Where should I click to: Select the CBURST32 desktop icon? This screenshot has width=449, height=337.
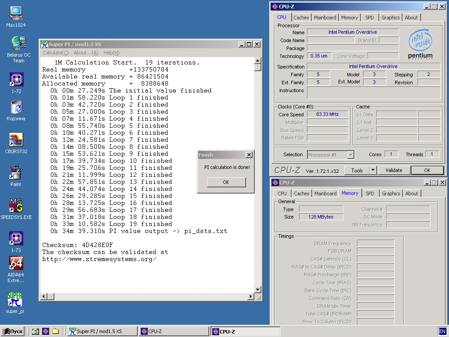[x=16, y=143]
